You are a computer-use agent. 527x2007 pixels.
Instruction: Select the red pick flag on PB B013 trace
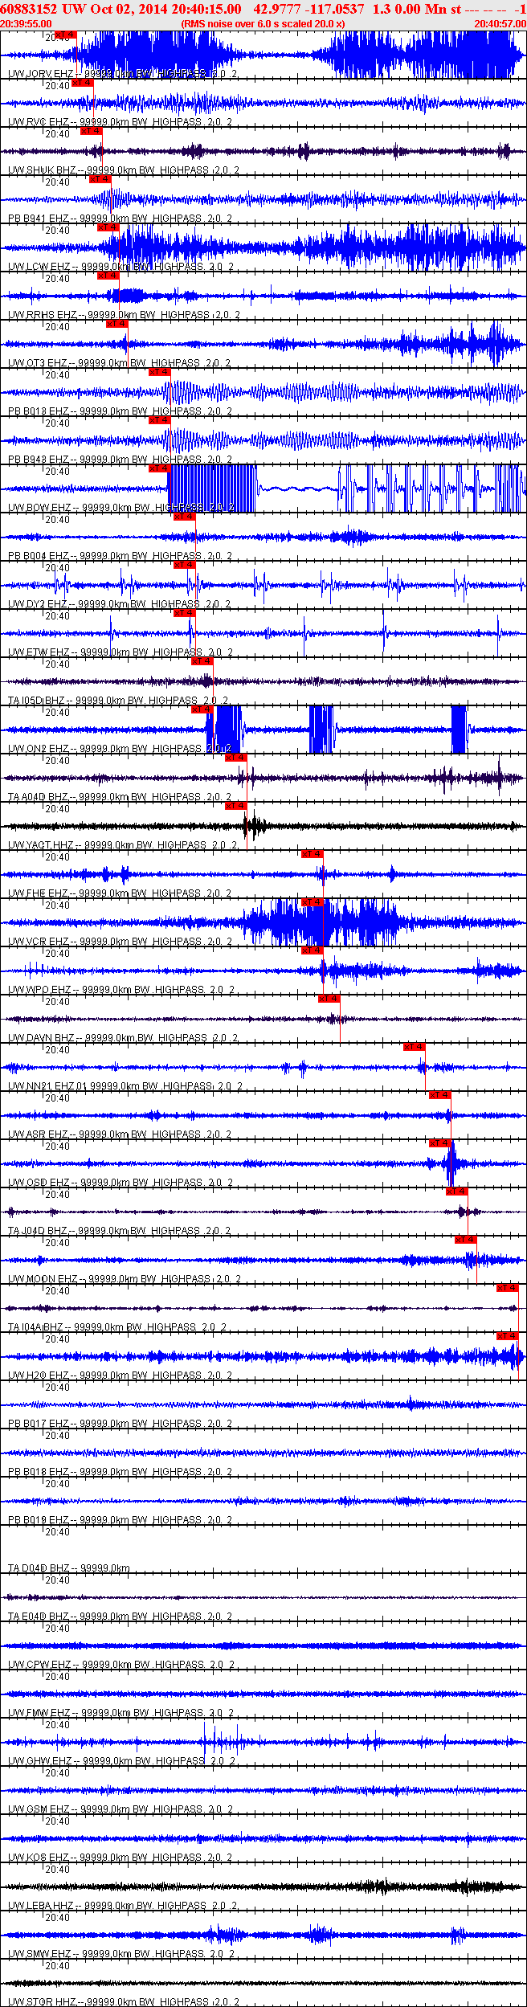click(159, 372)
